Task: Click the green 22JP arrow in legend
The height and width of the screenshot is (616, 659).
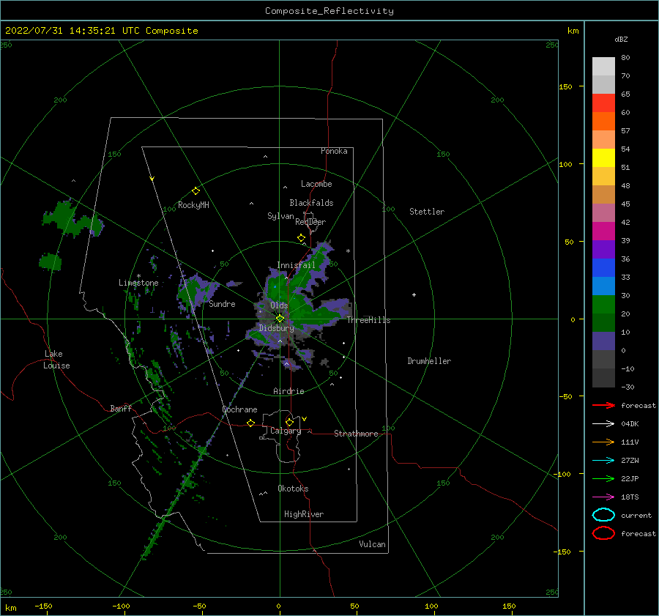Action: tap(604, 478)
